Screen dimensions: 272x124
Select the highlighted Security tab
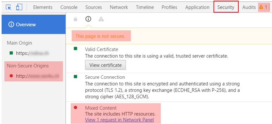coord(226,7)
